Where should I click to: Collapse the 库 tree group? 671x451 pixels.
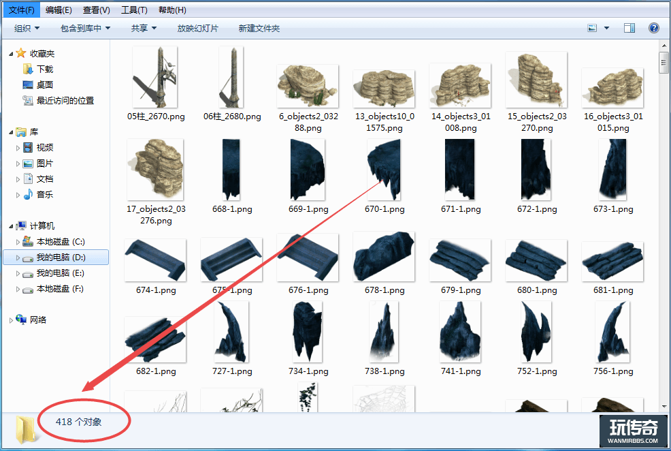[x=11, y=132]
